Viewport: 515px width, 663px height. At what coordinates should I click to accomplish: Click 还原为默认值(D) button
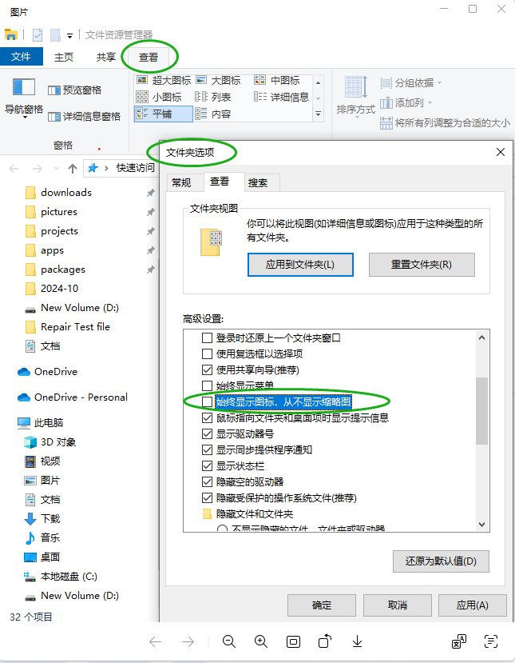[441, 561]
